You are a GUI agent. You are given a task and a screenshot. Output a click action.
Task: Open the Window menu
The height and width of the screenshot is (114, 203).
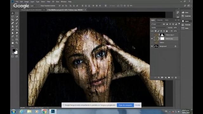pos(63,2)
